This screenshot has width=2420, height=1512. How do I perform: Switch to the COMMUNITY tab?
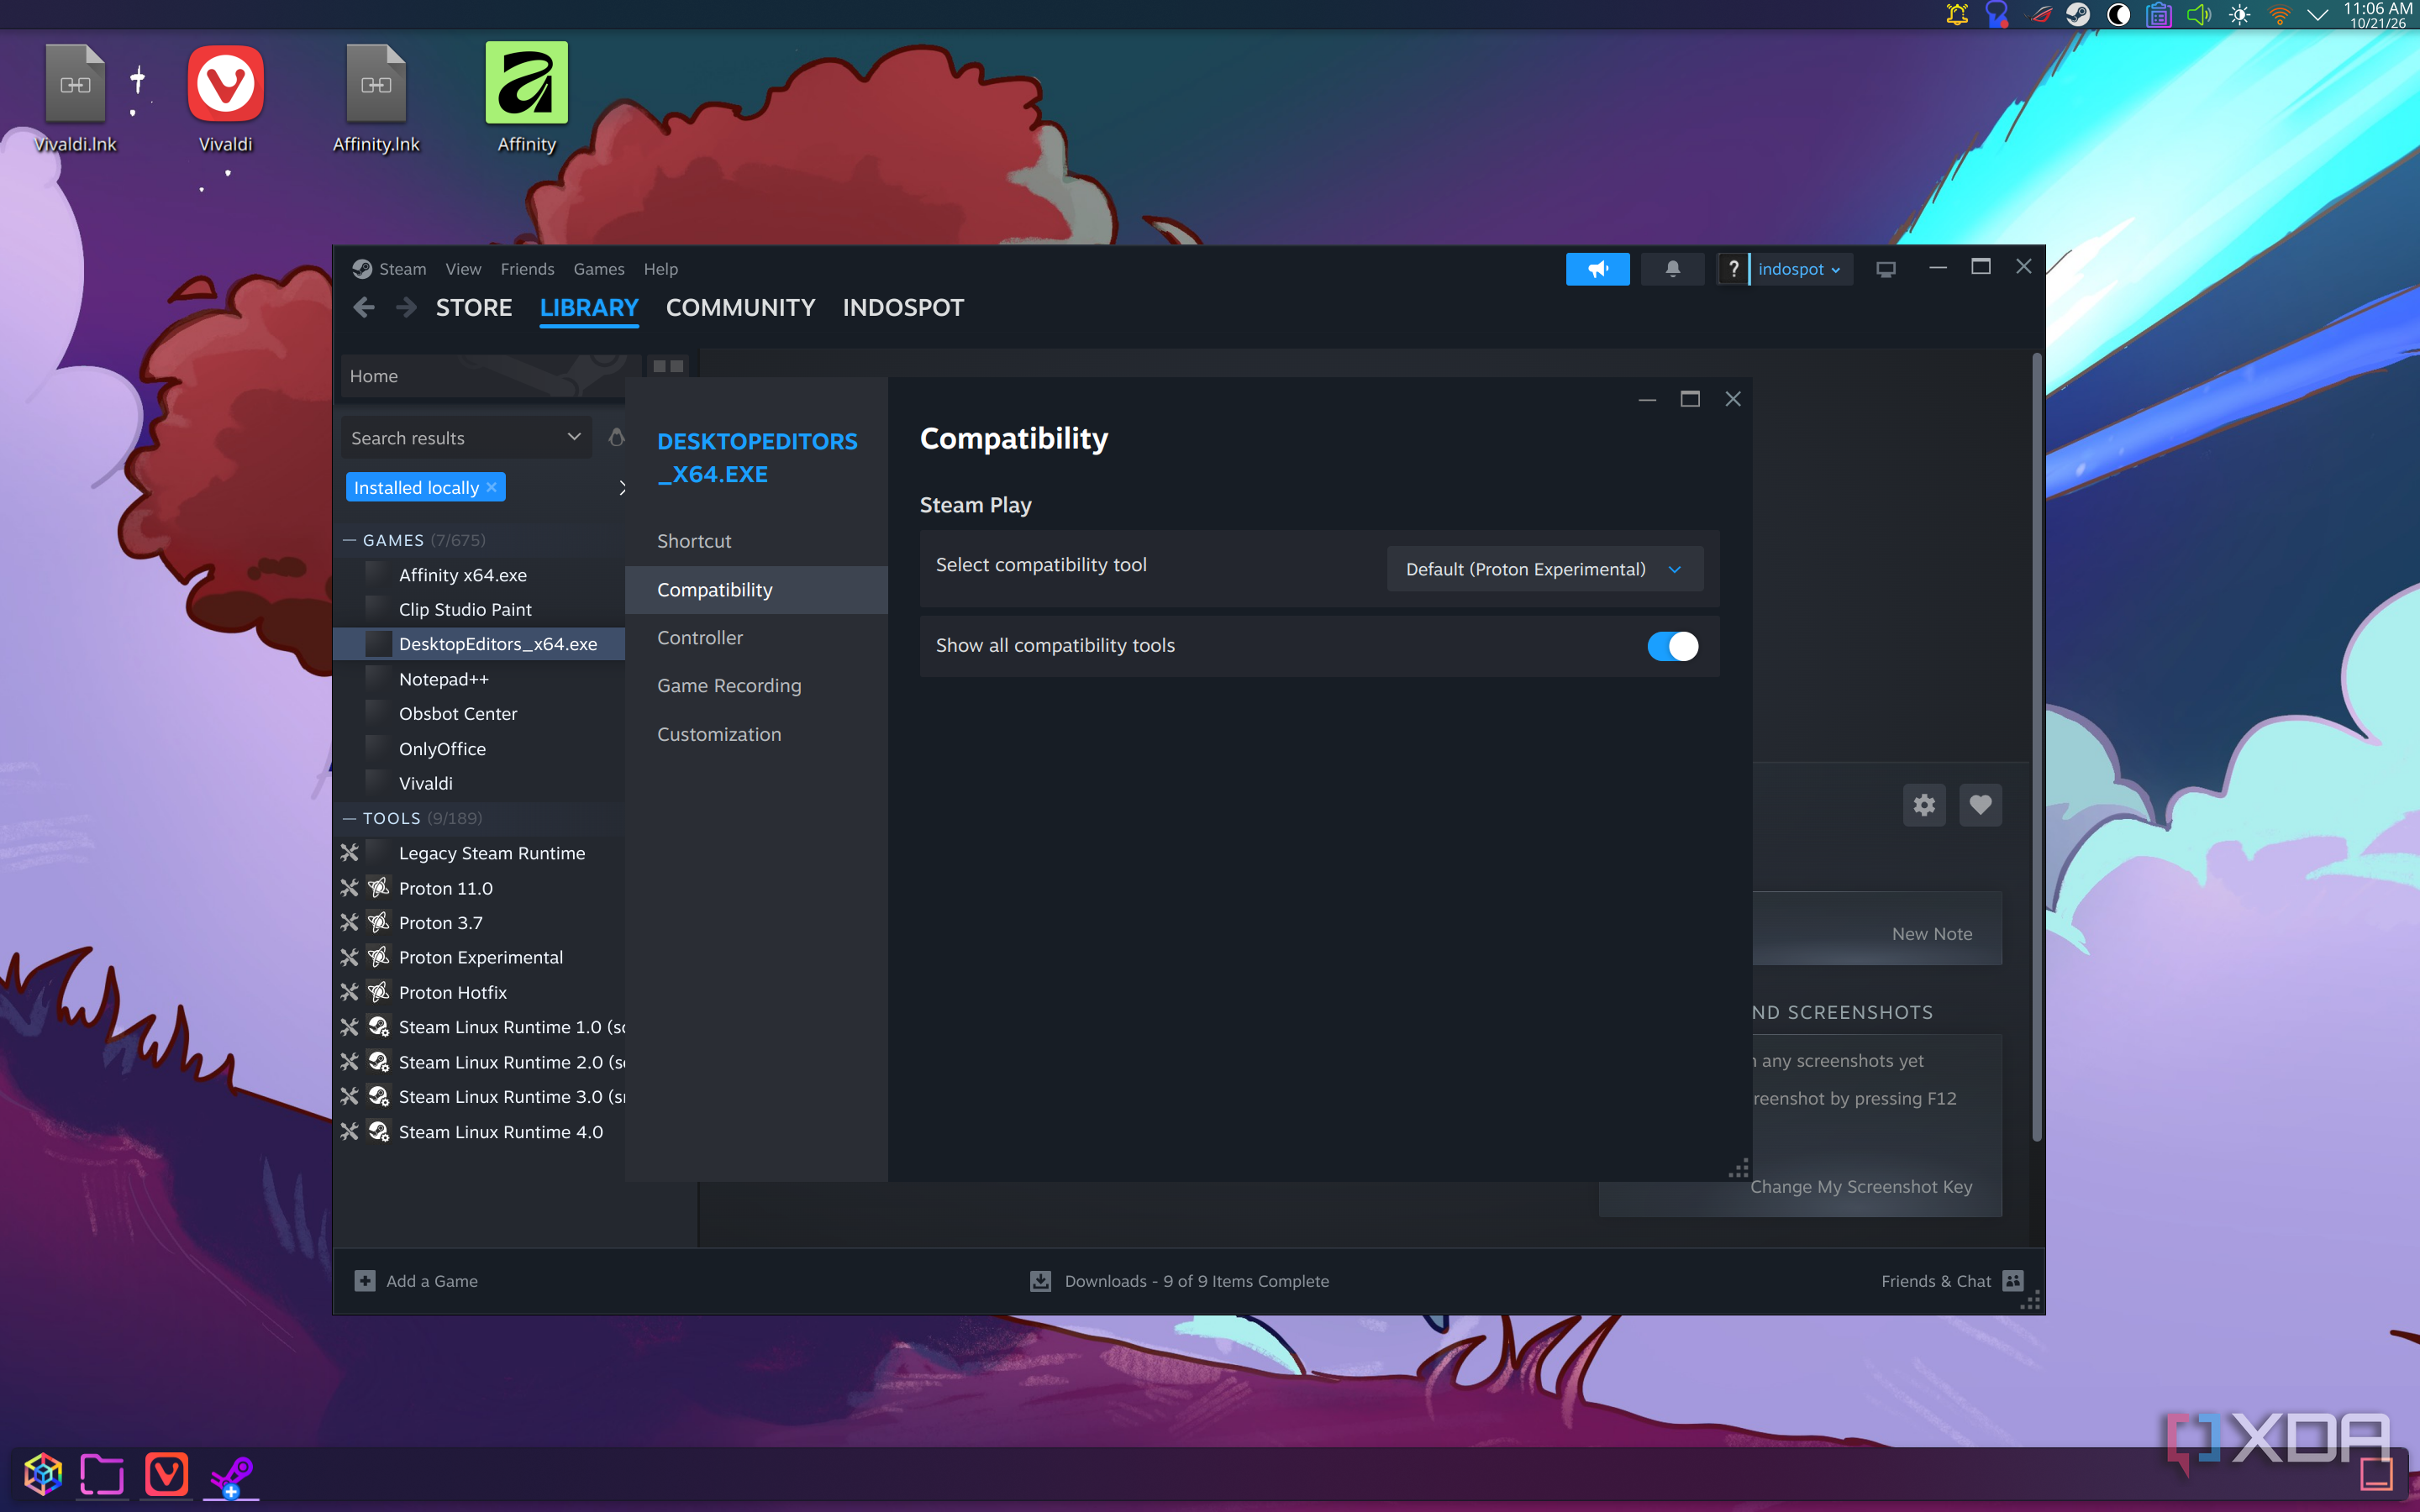(740, 307)
